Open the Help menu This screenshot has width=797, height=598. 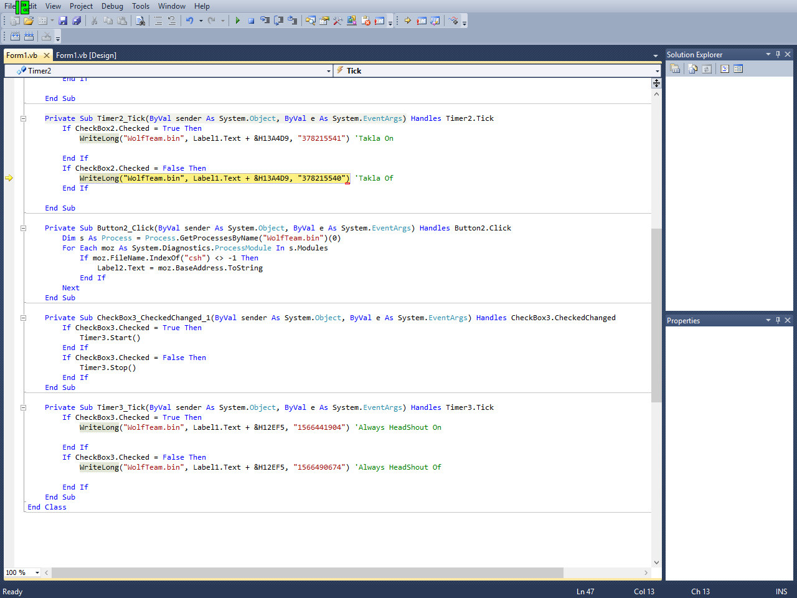pos(202,6)
